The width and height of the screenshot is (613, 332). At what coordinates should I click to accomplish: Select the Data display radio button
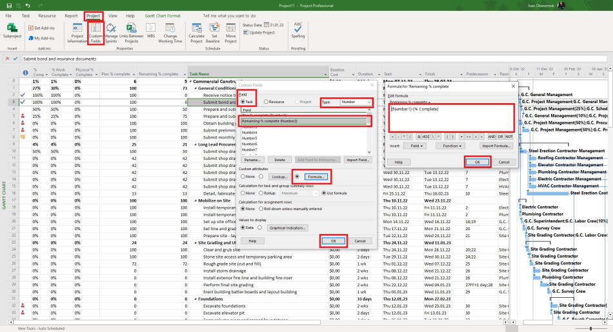243,228
